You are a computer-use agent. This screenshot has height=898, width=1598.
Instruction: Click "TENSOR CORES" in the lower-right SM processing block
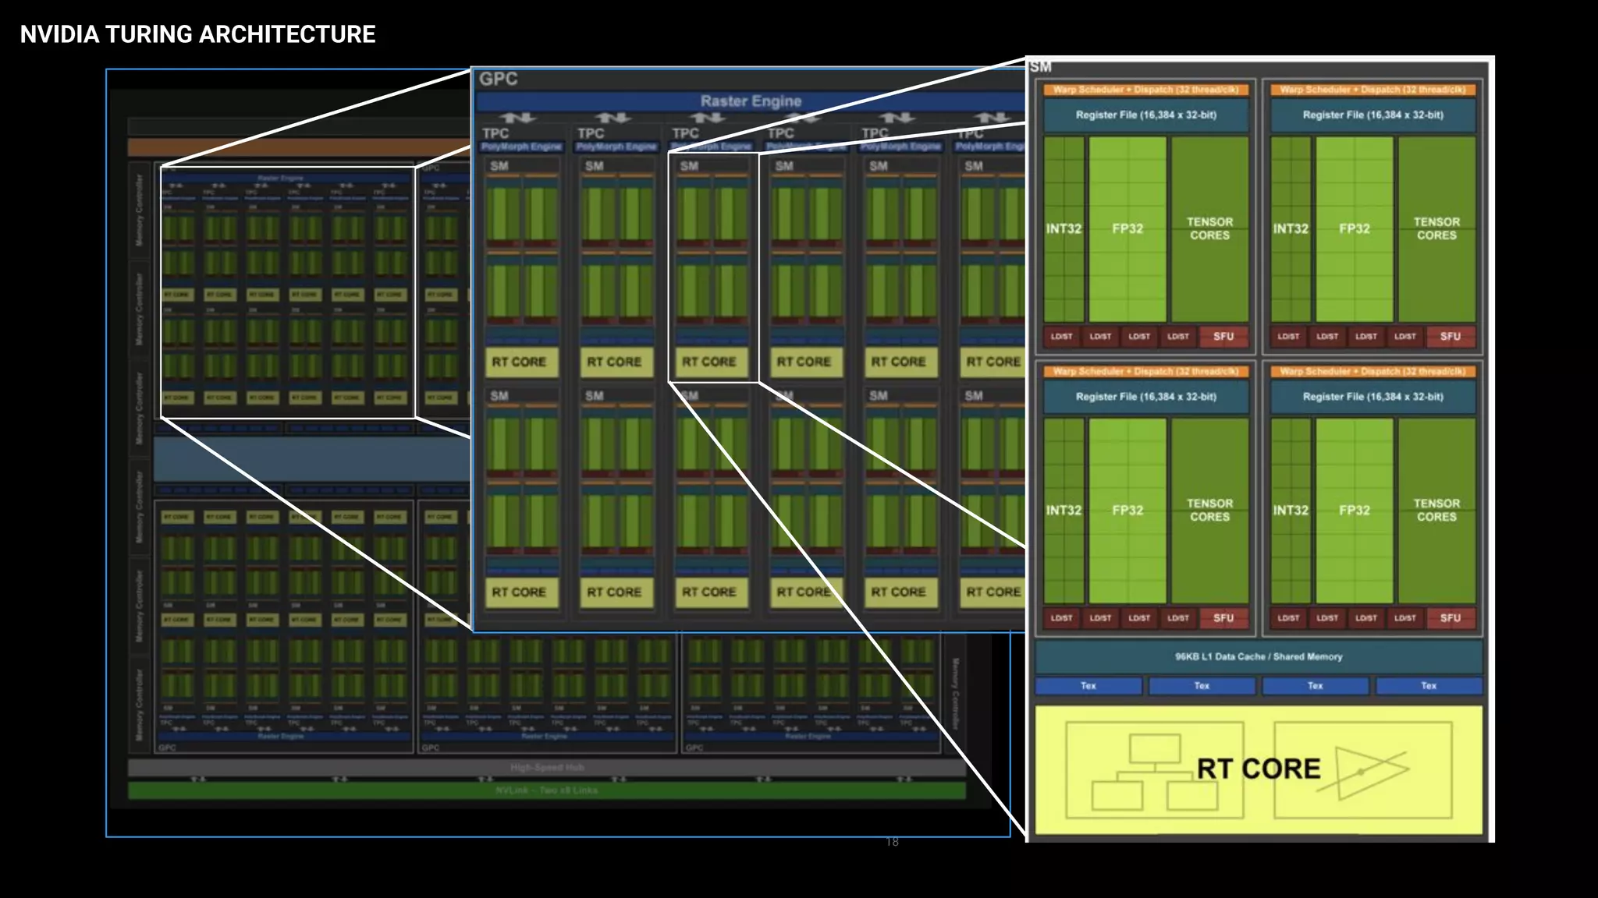tap(1436, 510)
